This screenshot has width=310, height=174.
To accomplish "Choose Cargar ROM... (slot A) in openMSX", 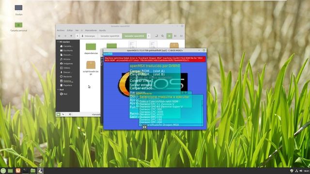I will 147,71.
